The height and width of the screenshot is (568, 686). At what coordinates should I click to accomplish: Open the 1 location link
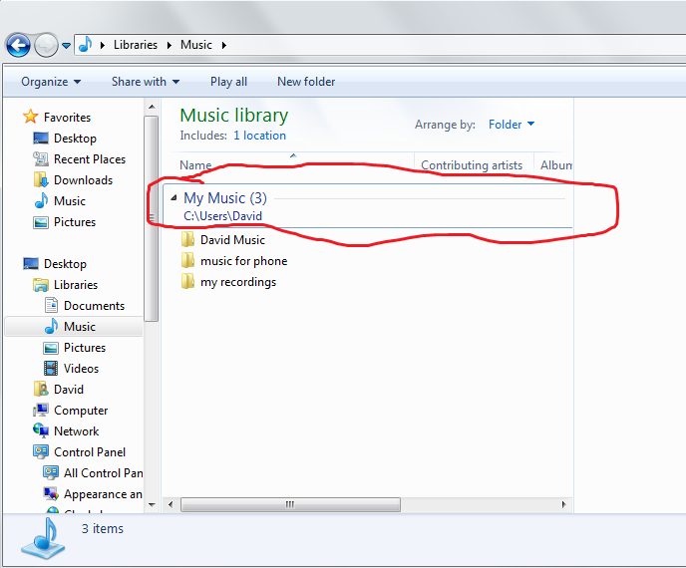tap(259, 136)
